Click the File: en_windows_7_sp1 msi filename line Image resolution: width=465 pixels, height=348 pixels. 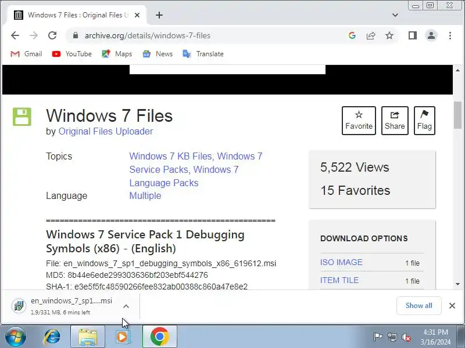click(x=161, y=263)
